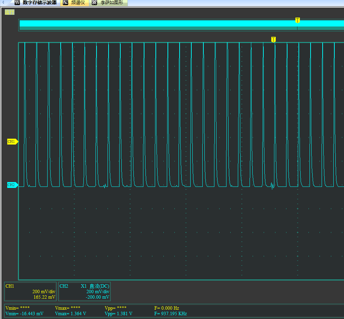Open the 频谱仪 tab
344x319 pixels.
tap(78, 3)
